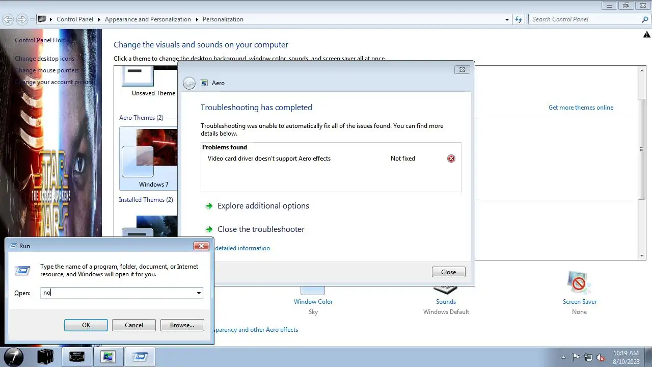Click green arrow beside Explore additional options
Image resolution: width=652 pixels, height=367 pixels.
tap(209, 206)
